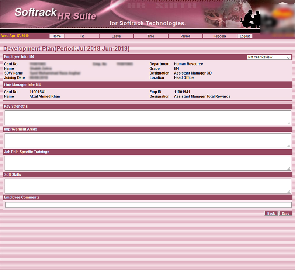
Task: Click the Key Strengths resize handle
Action: (289, 123)
